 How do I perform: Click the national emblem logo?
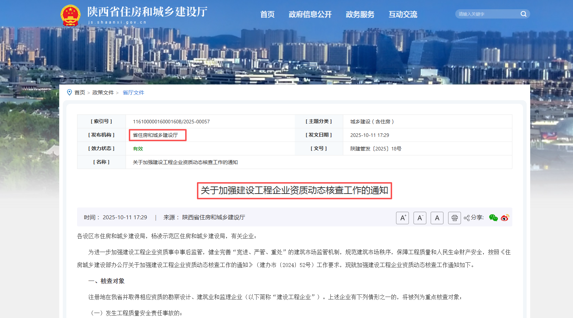pos(70,15)
